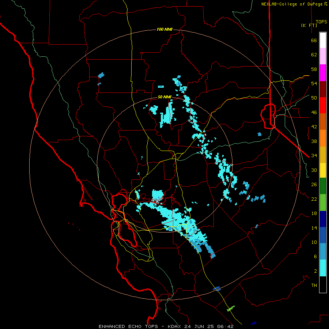Viewport: 329px width, 329px height.
Task: Select the burnt orange legend swatch
Action: [323, 121]
